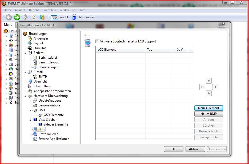Click the Neues Element button
This screenshot has height=164, width=249.
pyautogui.click(x=209, y=108)
